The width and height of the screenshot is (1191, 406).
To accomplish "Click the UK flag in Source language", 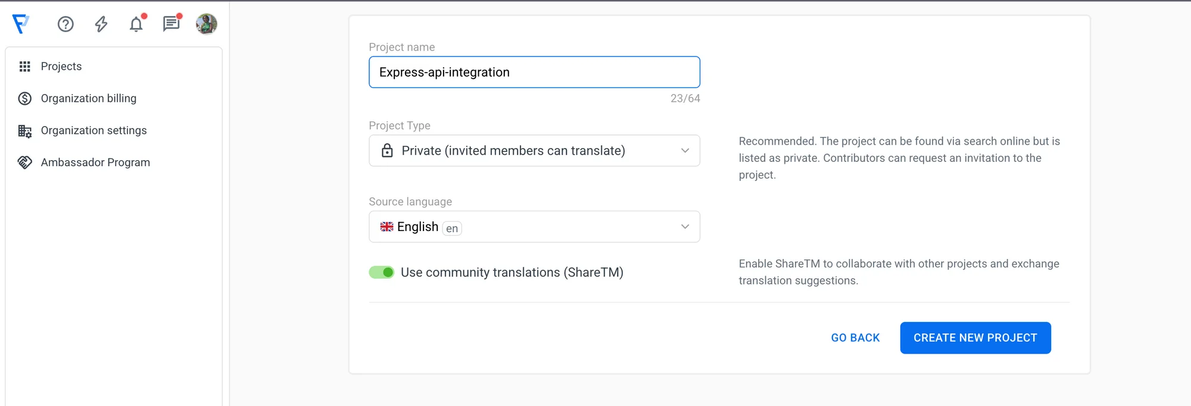I will point(386,227).
